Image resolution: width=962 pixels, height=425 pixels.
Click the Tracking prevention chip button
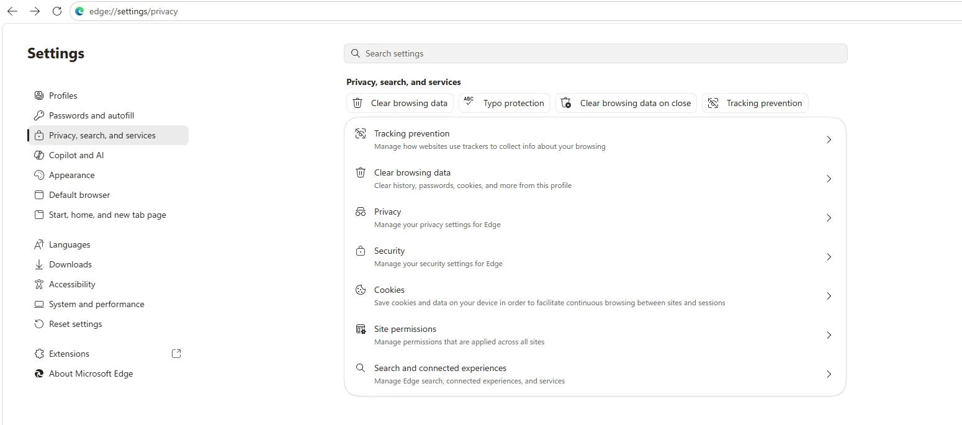pos(755,103)
